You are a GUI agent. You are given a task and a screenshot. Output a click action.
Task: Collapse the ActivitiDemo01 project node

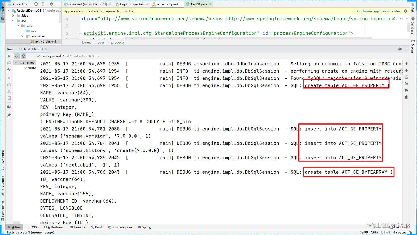tap(9, 10)
